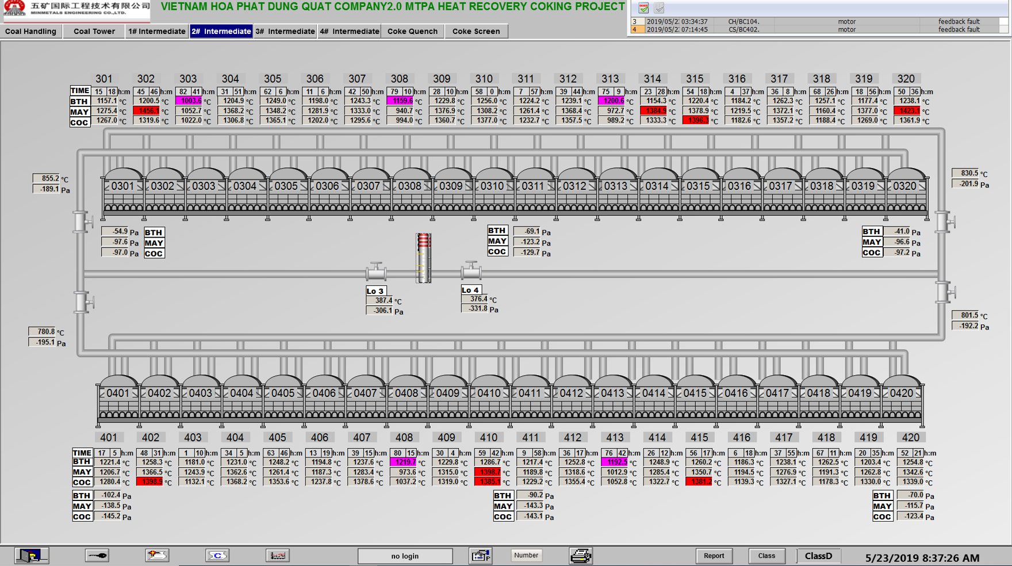Click the key login icon

[97, 555]
